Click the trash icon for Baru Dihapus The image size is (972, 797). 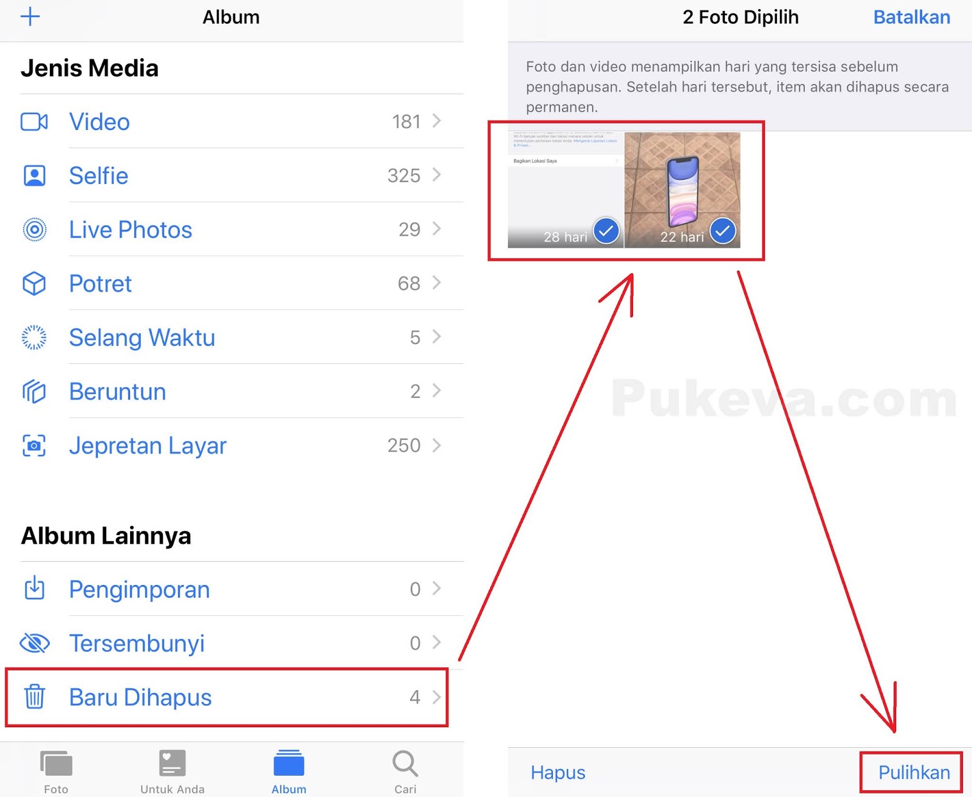[x=34, y=697]
